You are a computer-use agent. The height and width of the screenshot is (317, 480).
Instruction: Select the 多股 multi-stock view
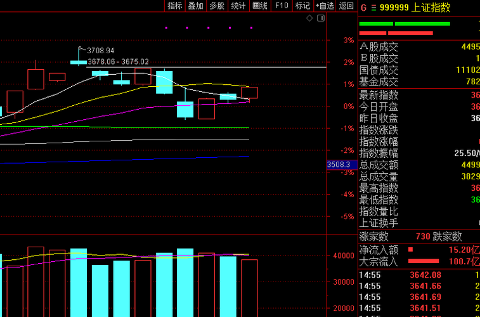(217, 6)
